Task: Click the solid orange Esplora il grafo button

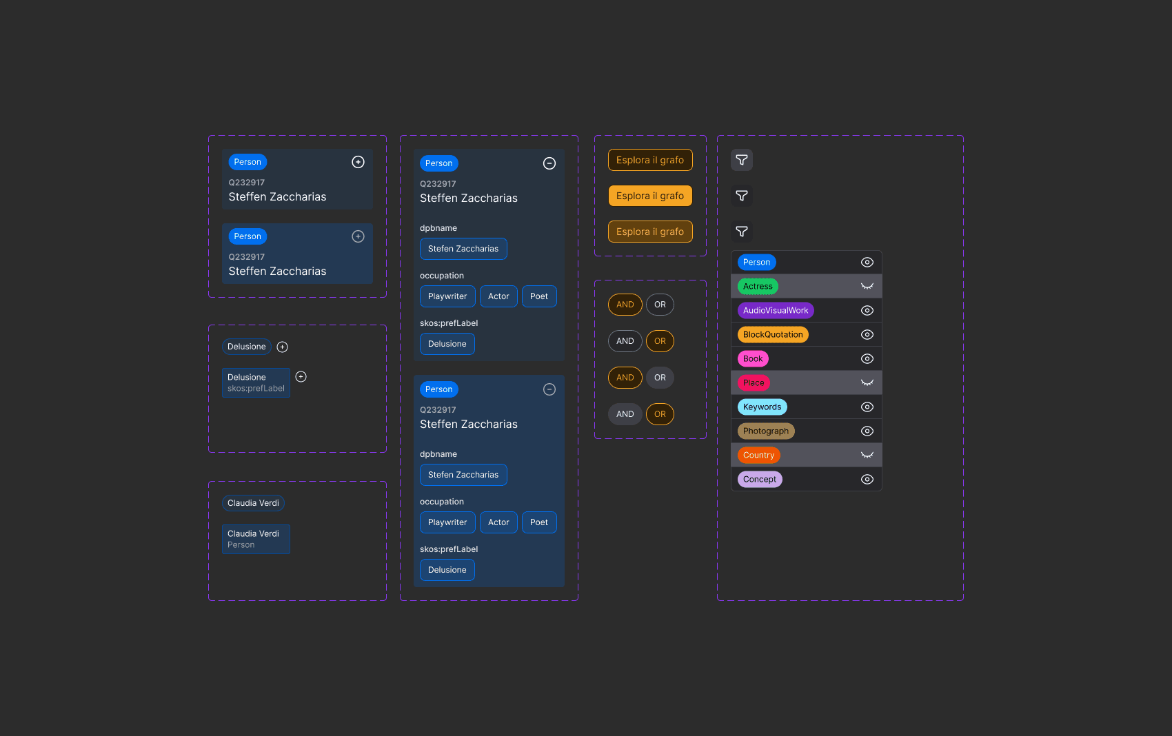Action: tap(650, 196)
